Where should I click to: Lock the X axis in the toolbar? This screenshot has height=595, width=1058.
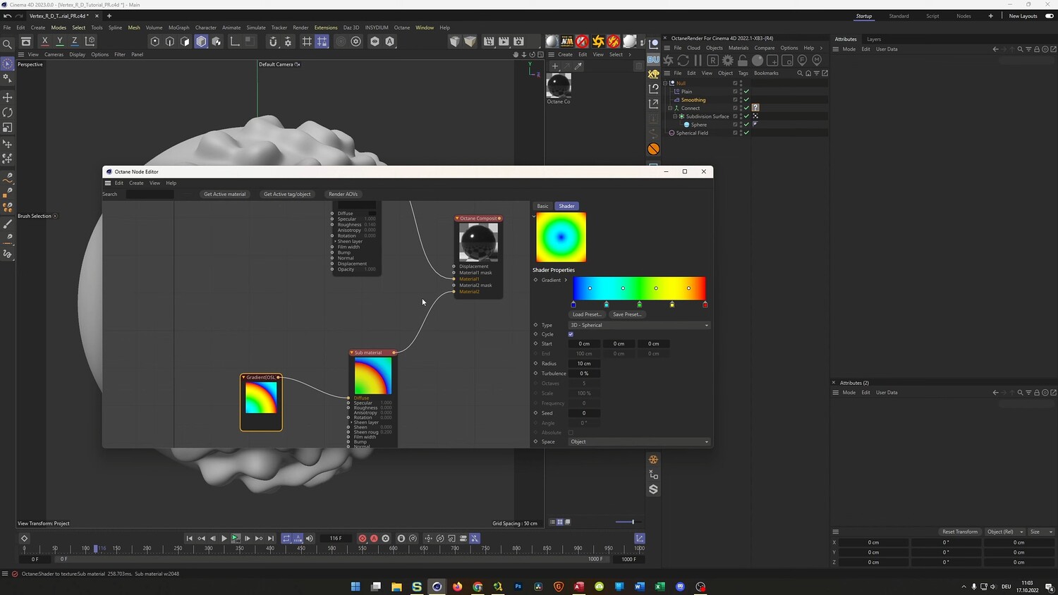[x=45, y=42]
